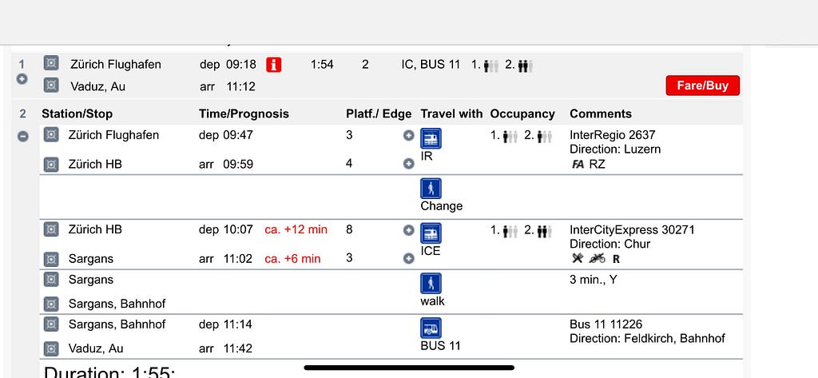Click the BUS 11 icon
Image resolution: width=818 pixels, height=378 pixels.
click(x=431, y=328)
